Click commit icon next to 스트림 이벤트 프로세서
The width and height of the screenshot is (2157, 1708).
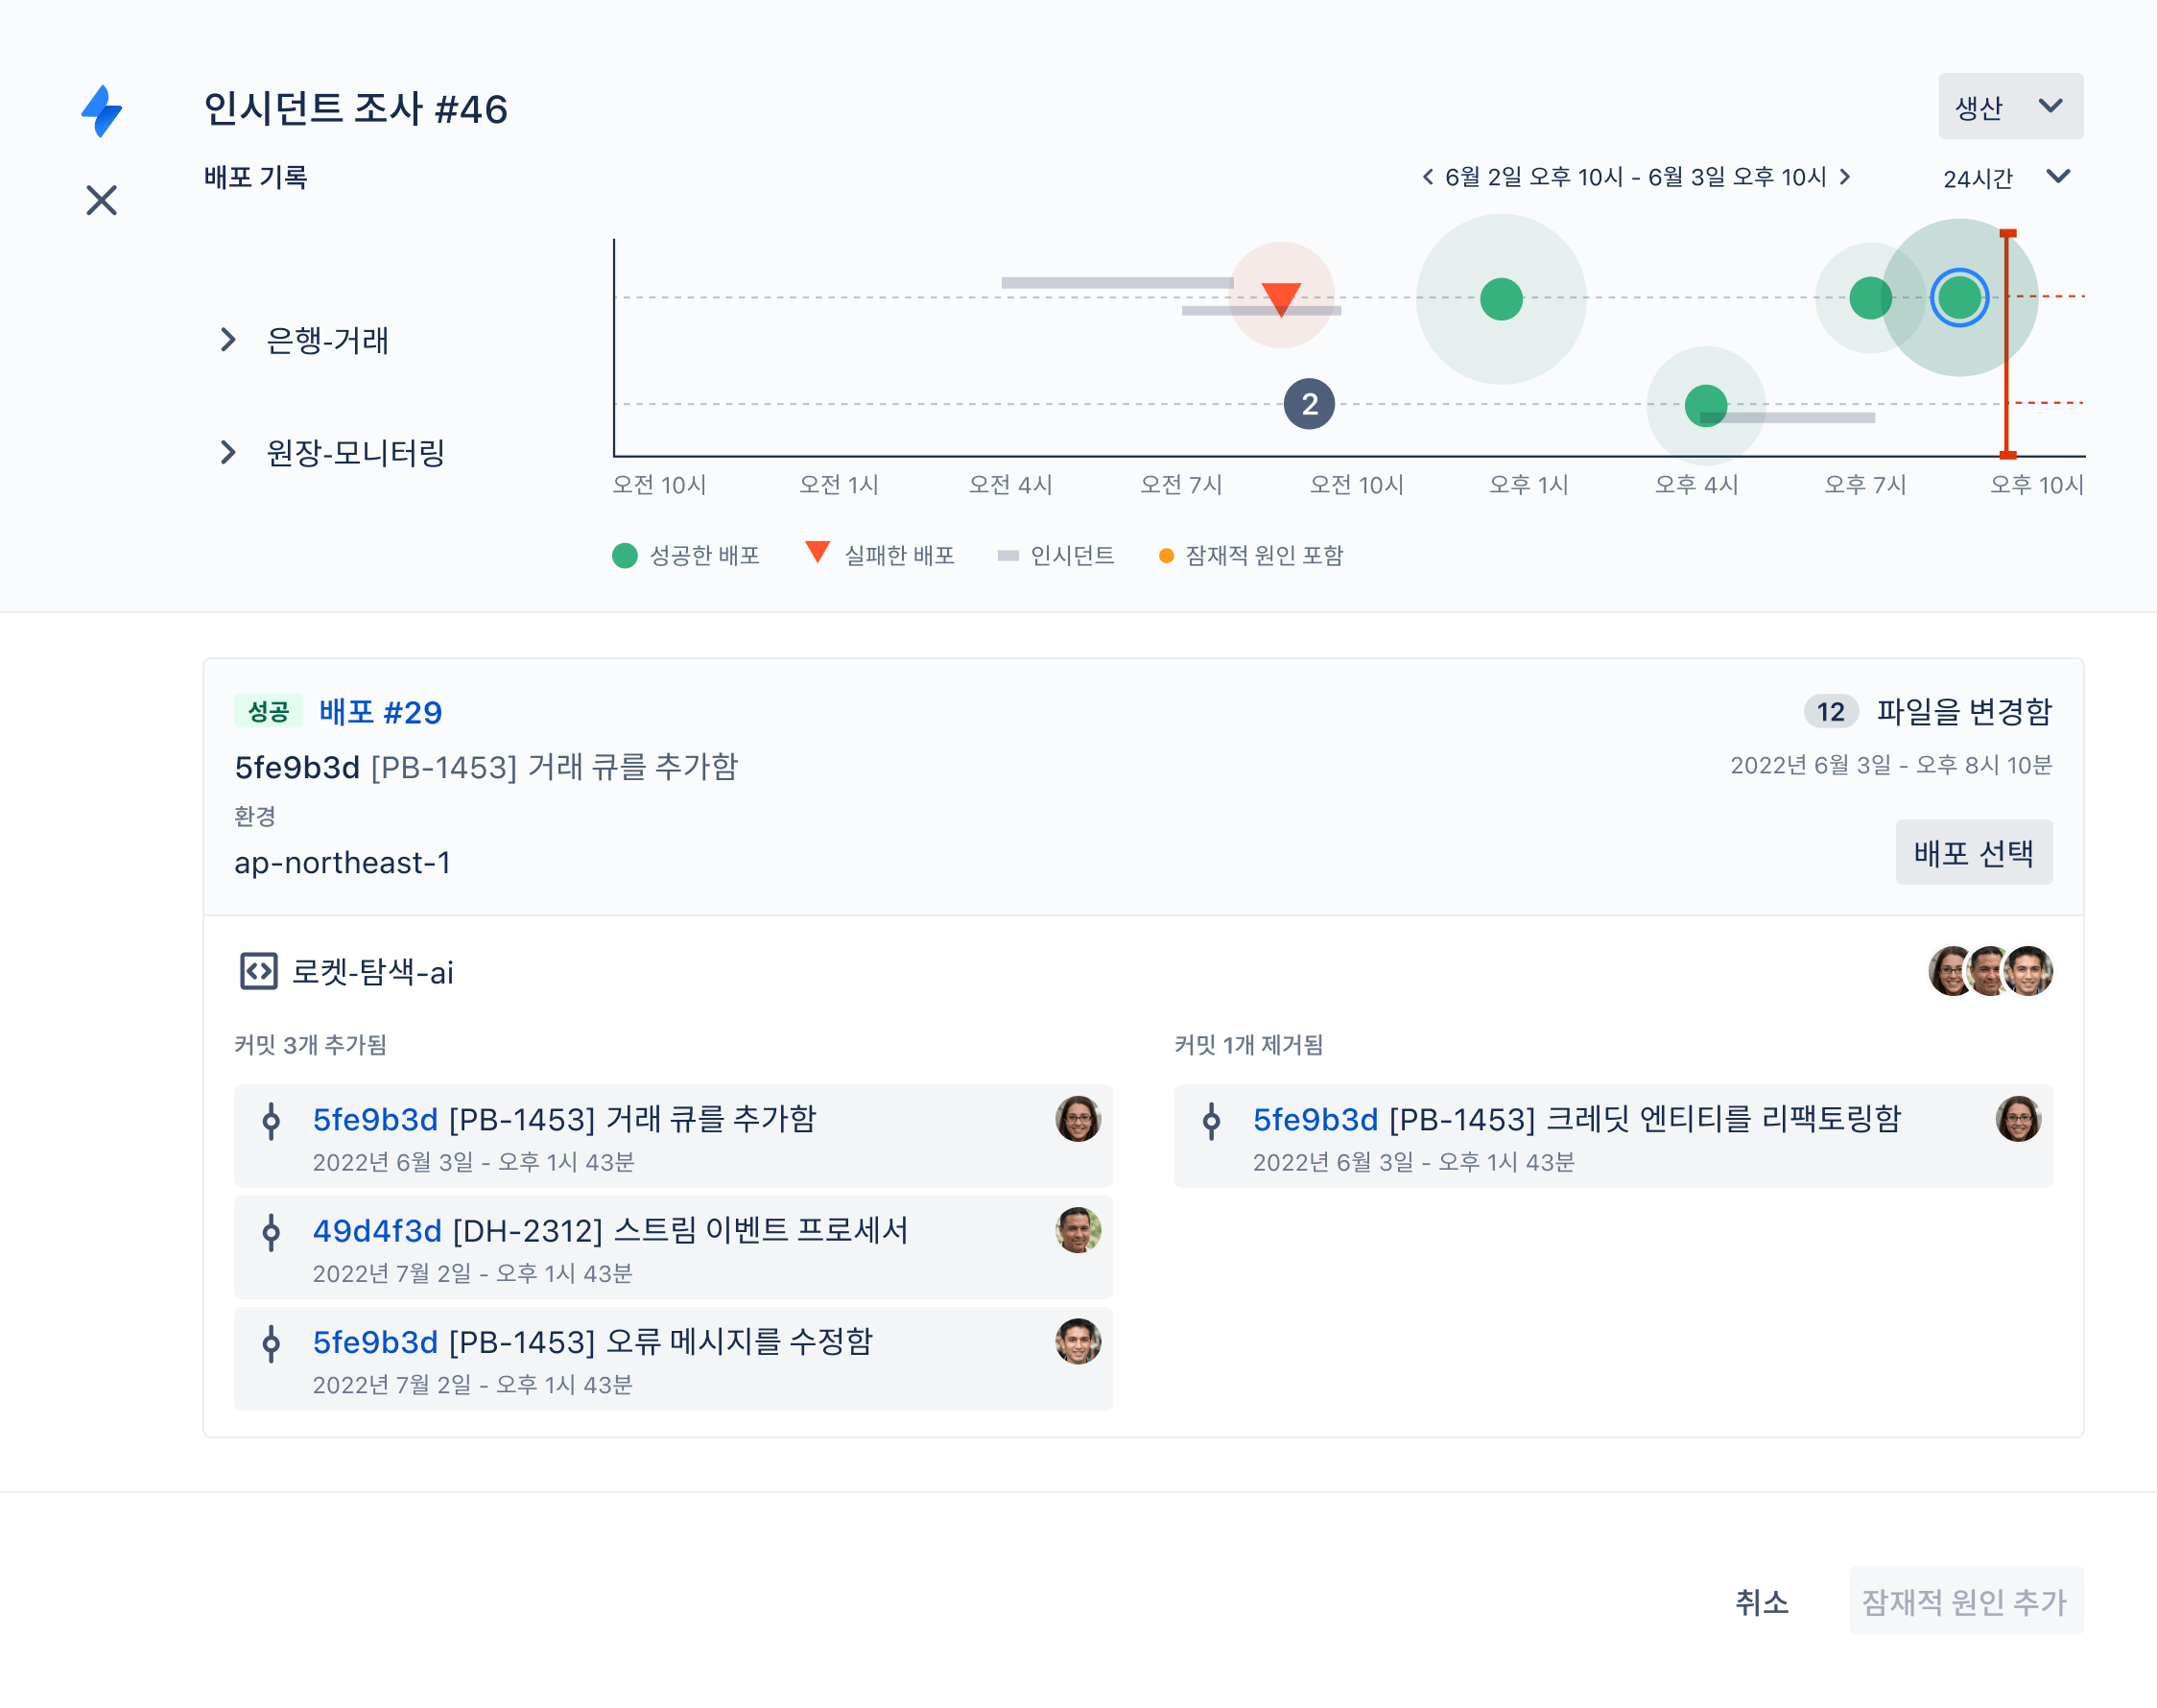point(271,1232)
